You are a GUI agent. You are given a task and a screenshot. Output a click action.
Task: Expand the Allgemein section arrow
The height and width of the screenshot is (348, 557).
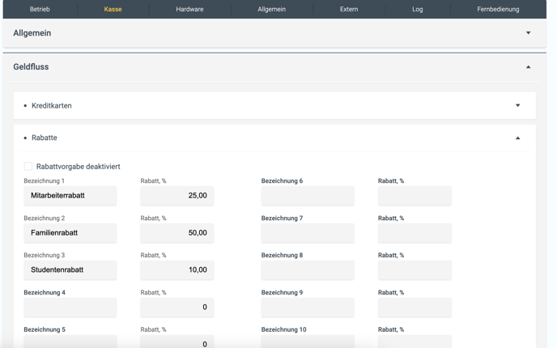528,33
